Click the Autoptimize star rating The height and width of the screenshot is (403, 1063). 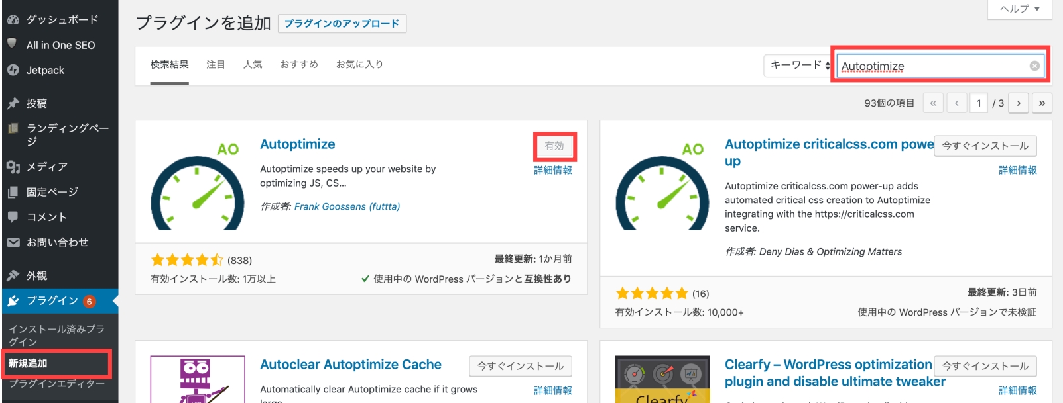187,260
